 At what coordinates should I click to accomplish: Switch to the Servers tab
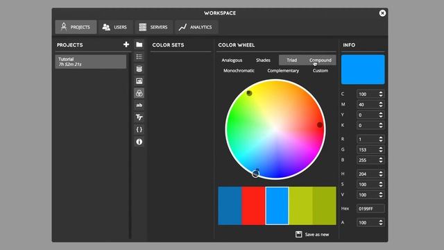click(x=154, y=27)
